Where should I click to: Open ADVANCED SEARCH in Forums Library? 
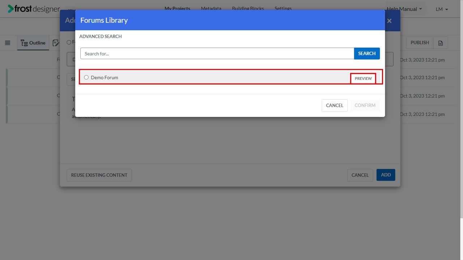tap(101, 36)
